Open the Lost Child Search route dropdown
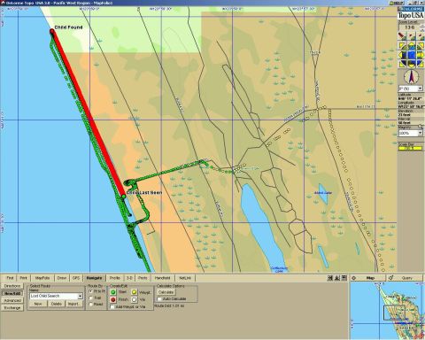 click(x=80, y=296)
